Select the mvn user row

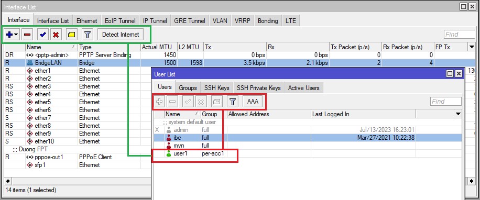tap(308, 146)
